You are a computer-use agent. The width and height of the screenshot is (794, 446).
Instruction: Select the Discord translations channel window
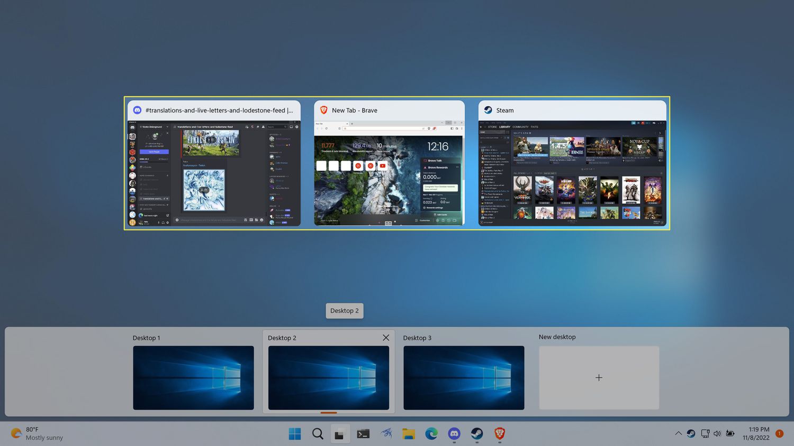coord(214,173)
